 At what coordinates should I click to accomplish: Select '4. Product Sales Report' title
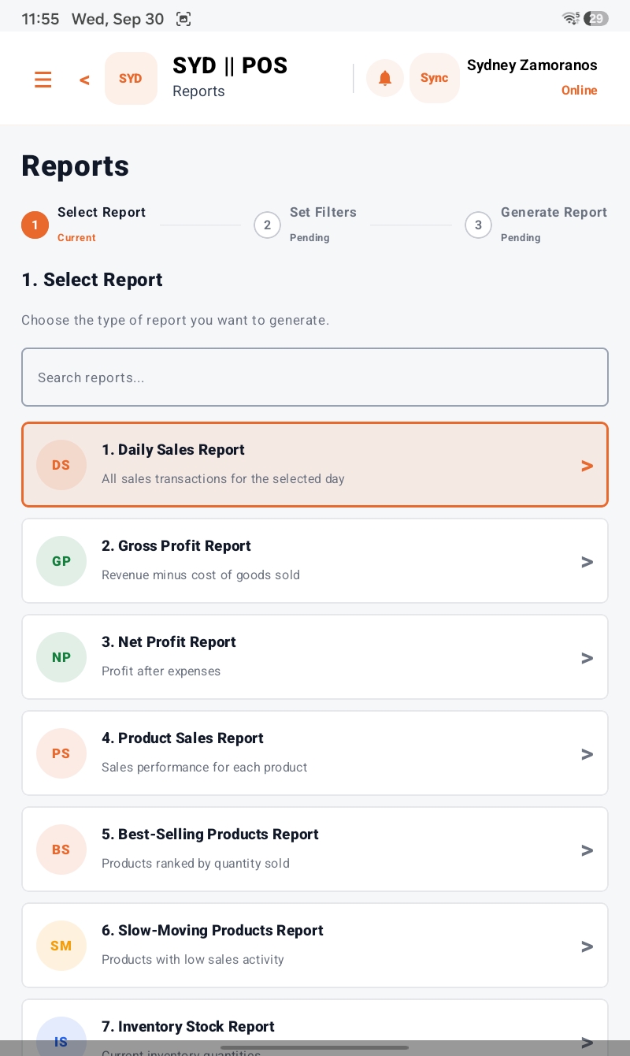pyautogui.click(x=183, y=738)
